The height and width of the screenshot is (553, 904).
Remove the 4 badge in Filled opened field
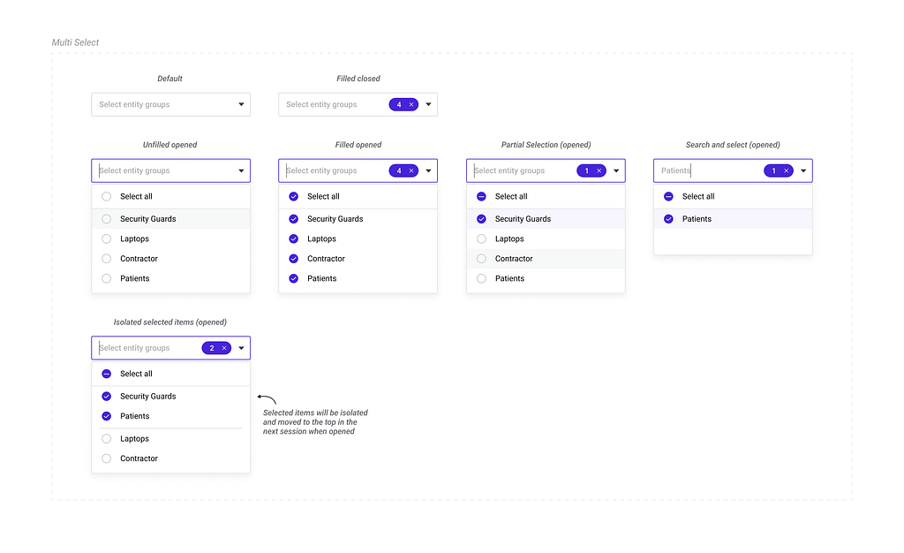click(x=411, y=170)
